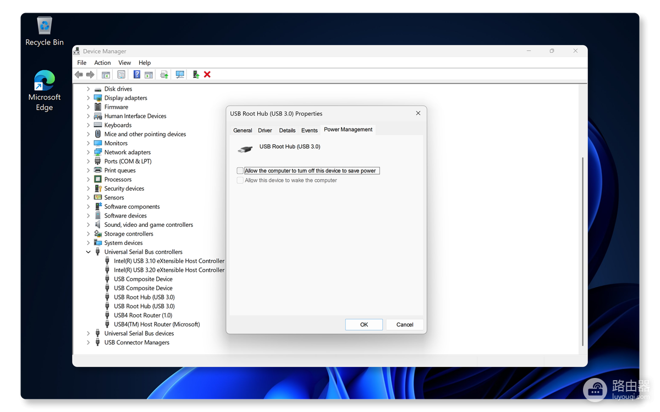Switch to the Details tab
This screenshot has width=660, height=412.
[287, 130]
